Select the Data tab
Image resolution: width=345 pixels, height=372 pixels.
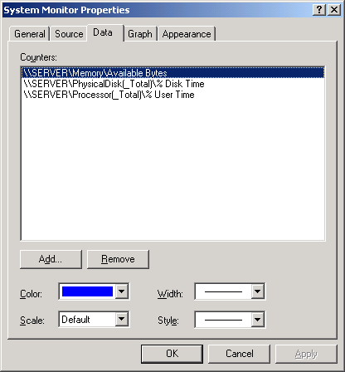(x=105, y=32)
